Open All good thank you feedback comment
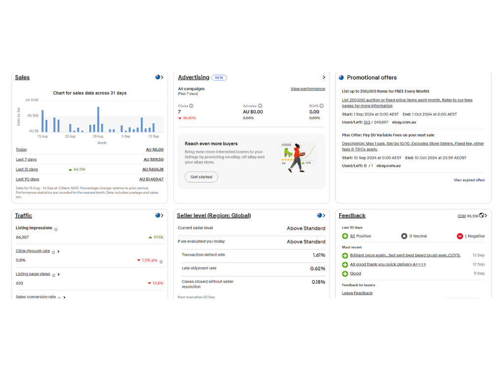The height and width of the screenshot is (370, 493). coord(388,264)
